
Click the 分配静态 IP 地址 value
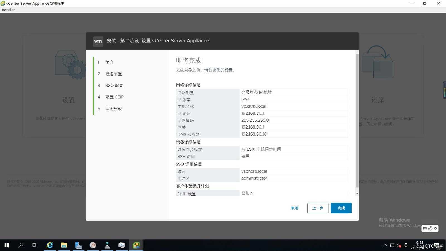256,92
